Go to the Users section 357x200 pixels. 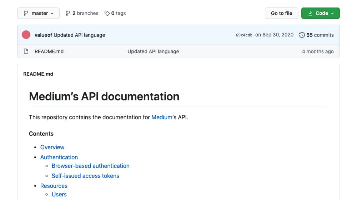tap(59, 195)
